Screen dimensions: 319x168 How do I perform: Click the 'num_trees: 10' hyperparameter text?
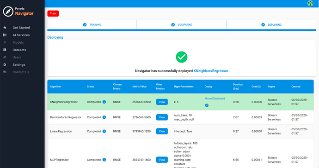pyautogui.click(x=183, y=115)
